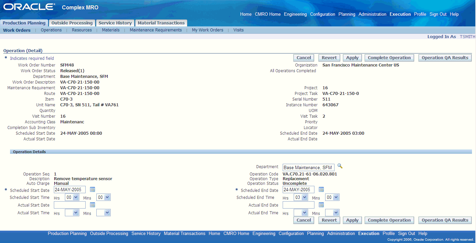
Task: Open the Scheduled Start Date calendar picker
Action: (x=93, y=190)
